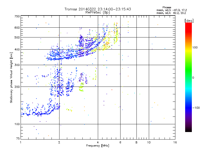The width and height of the screenshot is (206, 155).
Task: Click the "Stationary phase Virtual Height [km]" axis title
Action: click(x=11, y=78)
